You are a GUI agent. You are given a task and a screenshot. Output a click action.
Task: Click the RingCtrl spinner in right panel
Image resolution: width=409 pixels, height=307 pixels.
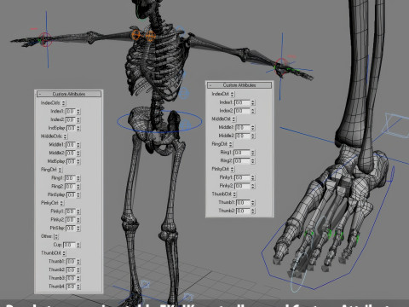tap(231, 144)
